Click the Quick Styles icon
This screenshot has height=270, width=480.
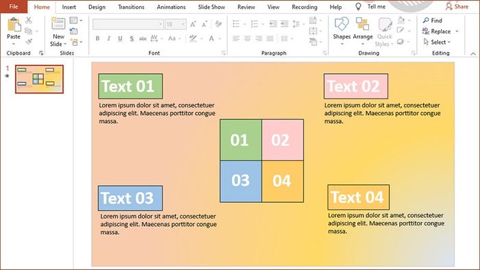tap(385, 25)
